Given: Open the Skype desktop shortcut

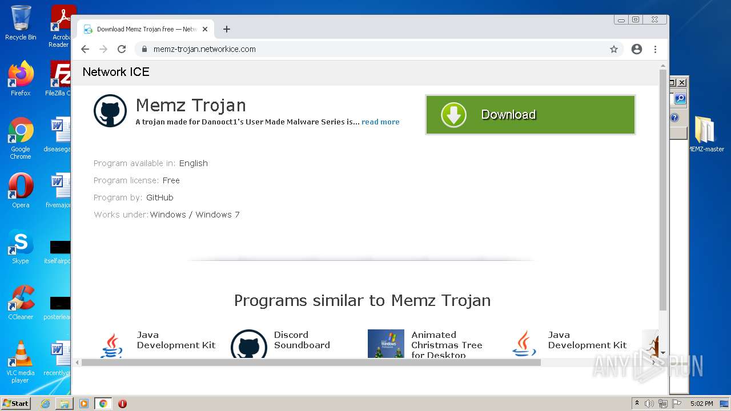Looking at the screenshot, I should (x=21, y=247).
